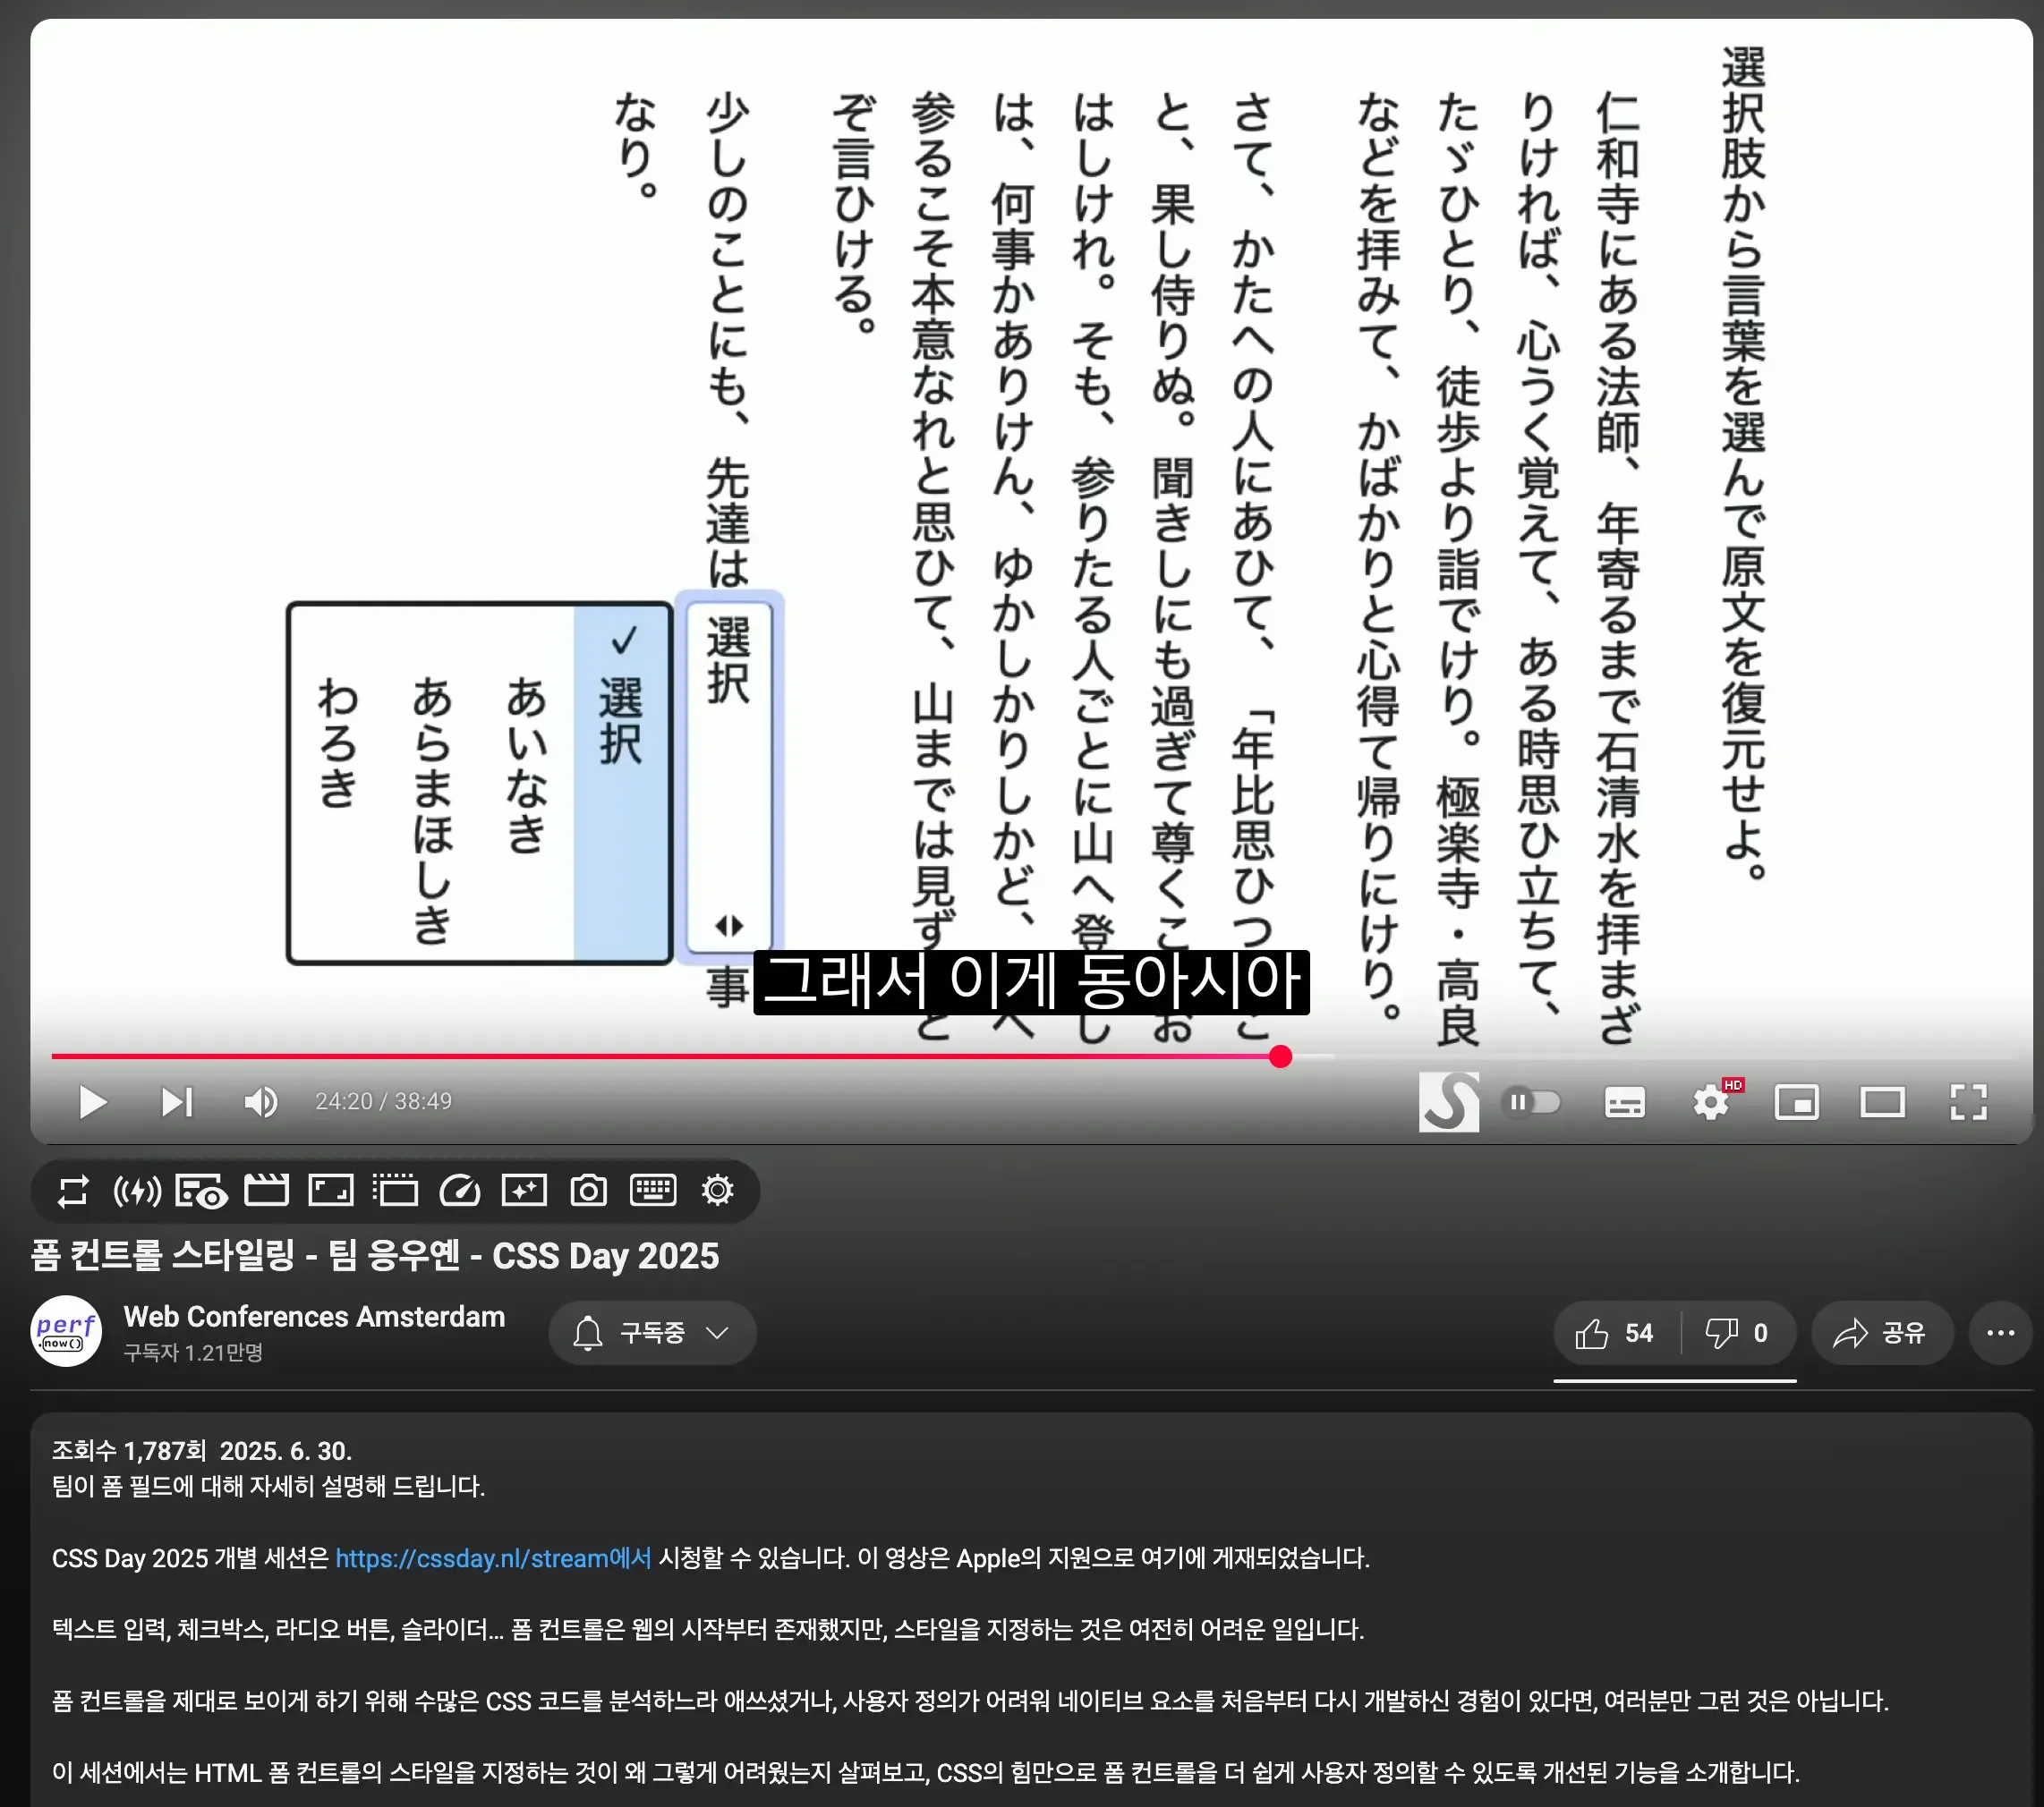
Task: Click the 24:20 / 38:49 time display
Action: (383, 1101)
